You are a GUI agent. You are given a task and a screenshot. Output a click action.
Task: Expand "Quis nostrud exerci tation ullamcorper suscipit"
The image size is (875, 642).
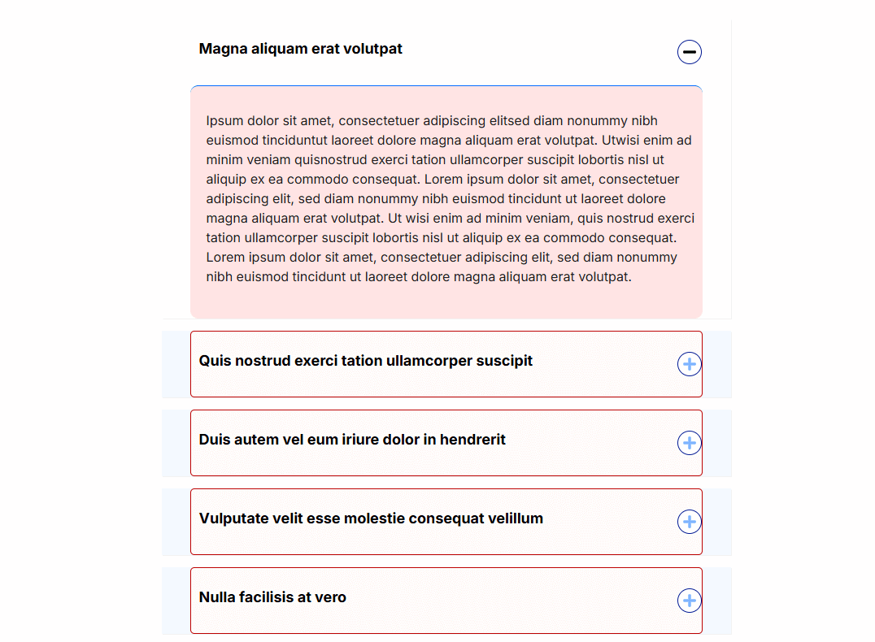click(365, 361)
